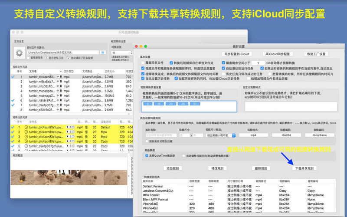Image resolution: width=347 pixels, height=217 pixels.
Task: Click the 规则名称 rule name input field
Action: [x=161, y=135]
